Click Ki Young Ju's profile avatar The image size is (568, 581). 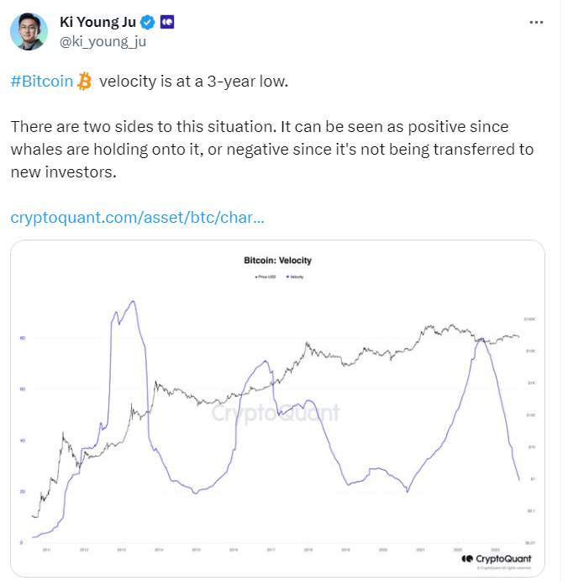coord(29,31)
